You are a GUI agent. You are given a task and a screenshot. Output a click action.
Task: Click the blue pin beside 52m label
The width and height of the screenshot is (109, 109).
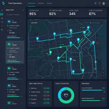[x=71, y=59]
